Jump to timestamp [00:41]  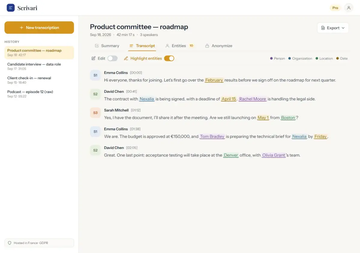point(131,92)
